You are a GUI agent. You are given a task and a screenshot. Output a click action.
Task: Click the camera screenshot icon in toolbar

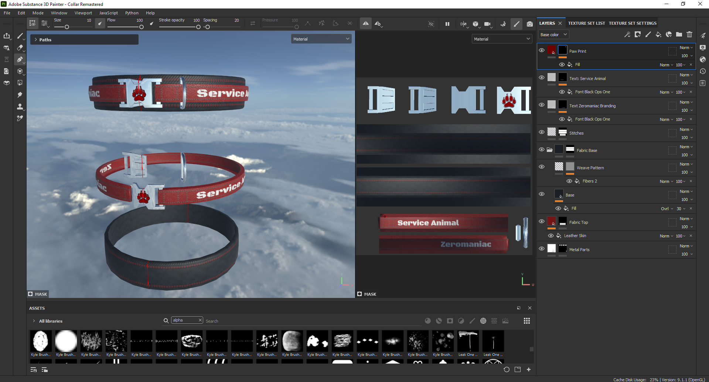click(530, 24)
